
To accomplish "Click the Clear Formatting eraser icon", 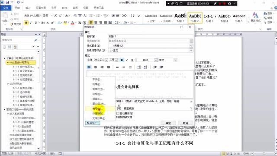I will [x=75, y=16].
